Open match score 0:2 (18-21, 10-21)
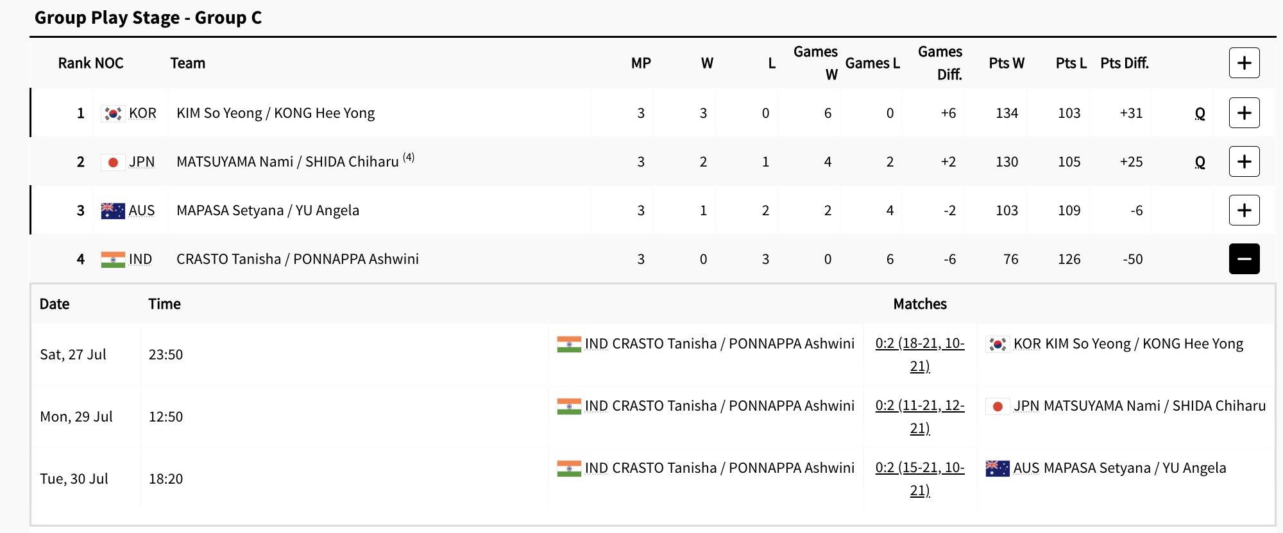 [919, 354]
